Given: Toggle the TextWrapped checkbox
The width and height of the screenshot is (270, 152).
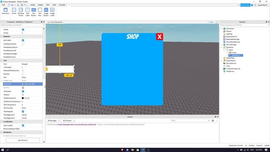Looking at the screenshot, I should [x=23, y=111].
